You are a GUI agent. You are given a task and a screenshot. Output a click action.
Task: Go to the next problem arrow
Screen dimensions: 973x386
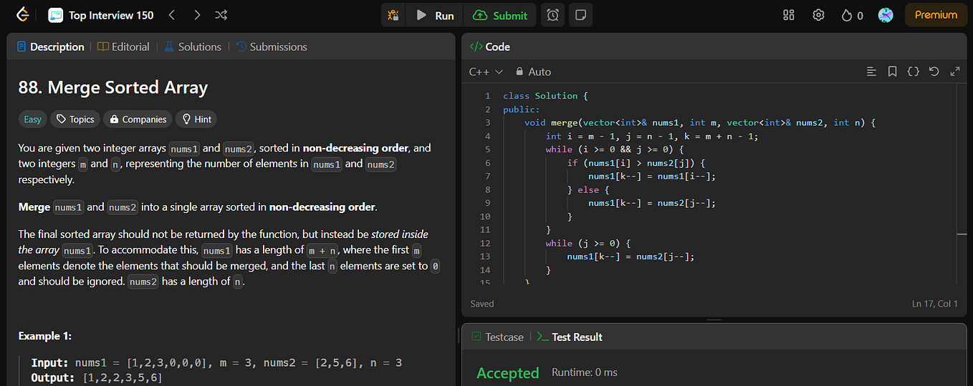pyautogui.click(x=197, y=15)
